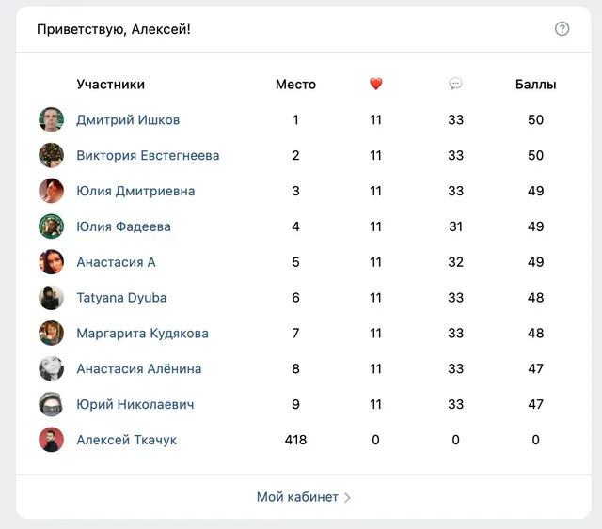The height and width of the screenshot is (529, 602).
Task: Click the Место column header
Action: click(x=295, y=84)
